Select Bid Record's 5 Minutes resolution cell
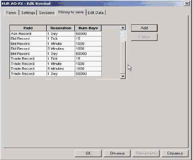Screen dimensions: 193x160 (x=61, y=49)
